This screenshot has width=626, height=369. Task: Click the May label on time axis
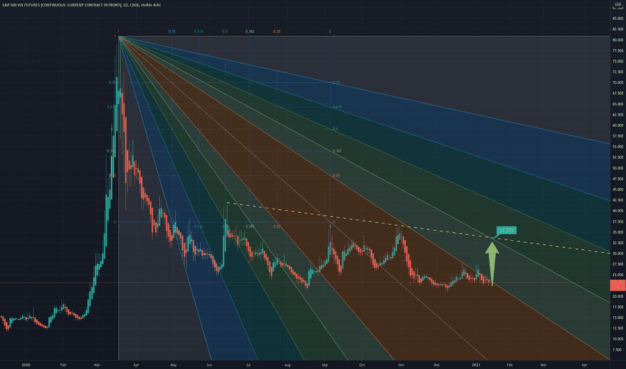[173, 364]
